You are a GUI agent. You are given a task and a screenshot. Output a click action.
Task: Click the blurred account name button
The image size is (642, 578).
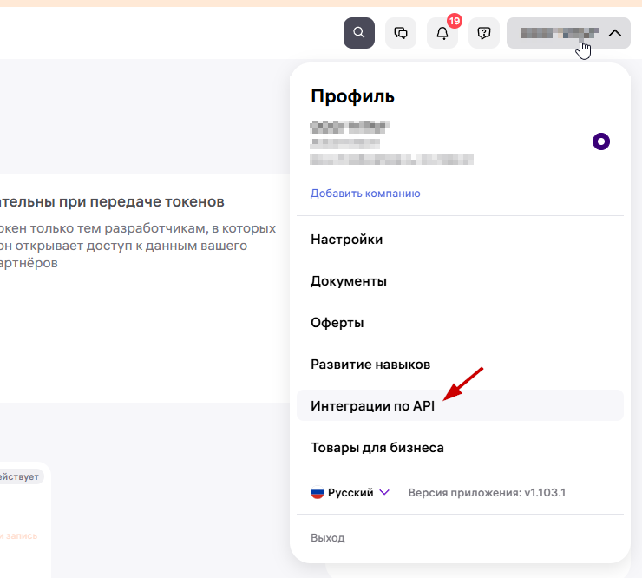[568, 33]
